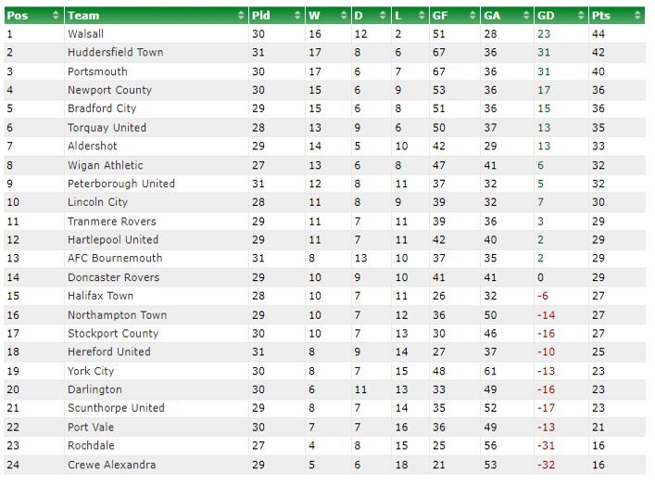This screenshot has height=485, width=655.
Task: Sort table by Pos column arrows
Action: pos(56,16)
